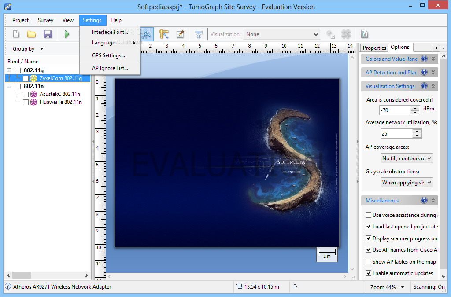
Task: Collapse the 802.11n tree node
Action: pos(9,86)
